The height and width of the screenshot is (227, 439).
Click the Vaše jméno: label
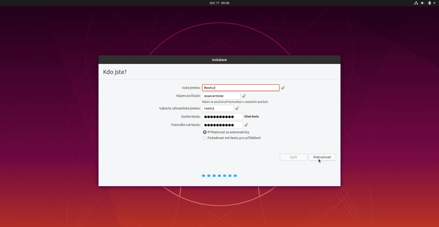(x=191, y=88)
